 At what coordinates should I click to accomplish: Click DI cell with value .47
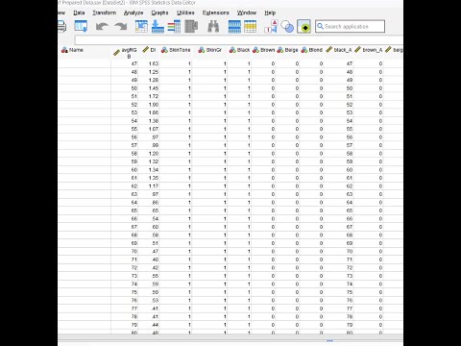click(x=150, y=252)
